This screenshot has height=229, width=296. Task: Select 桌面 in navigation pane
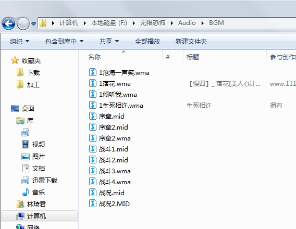pos(22,108)
